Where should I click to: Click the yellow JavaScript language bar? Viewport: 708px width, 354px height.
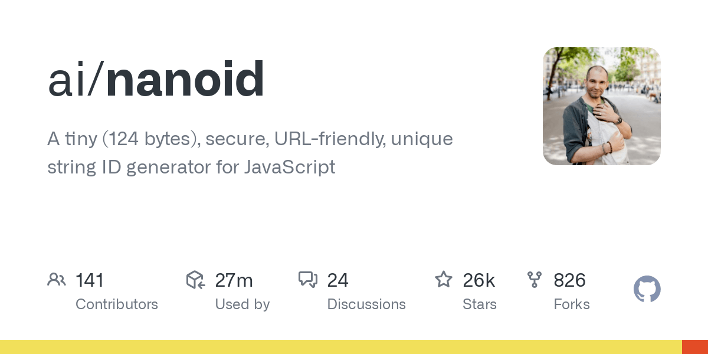pos(341,347)
